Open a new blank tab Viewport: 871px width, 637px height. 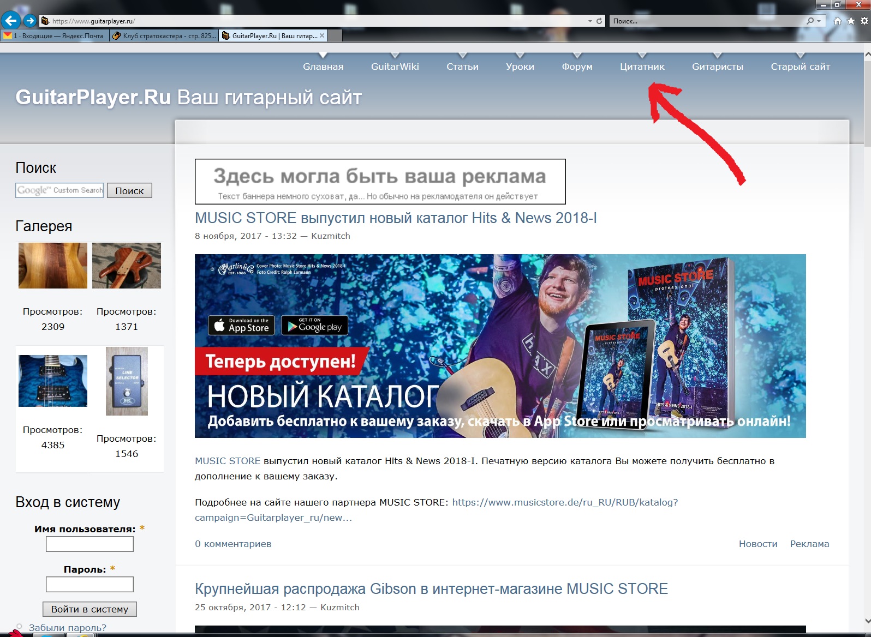(335, 35)
